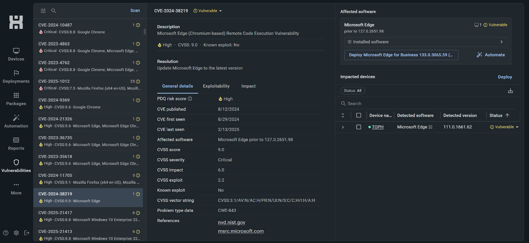Expand the Installed software row
The width and height of the screenshot is (529, 243).
tap(426, 42)
